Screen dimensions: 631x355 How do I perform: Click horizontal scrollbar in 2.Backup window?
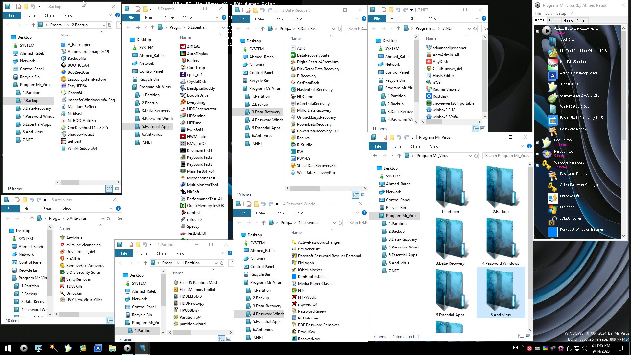coord(70,182)
